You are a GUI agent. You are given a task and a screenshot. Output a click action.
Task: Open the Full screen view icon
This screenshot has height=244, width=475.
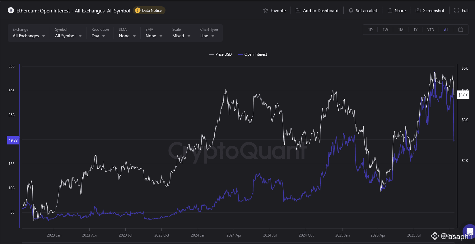click(x=457, y=11)
